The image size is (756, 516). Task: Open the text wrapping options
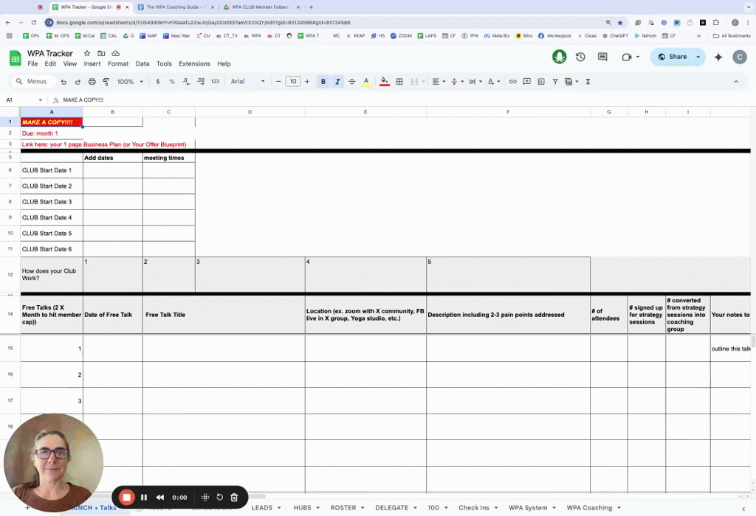(x=472, y=81)
